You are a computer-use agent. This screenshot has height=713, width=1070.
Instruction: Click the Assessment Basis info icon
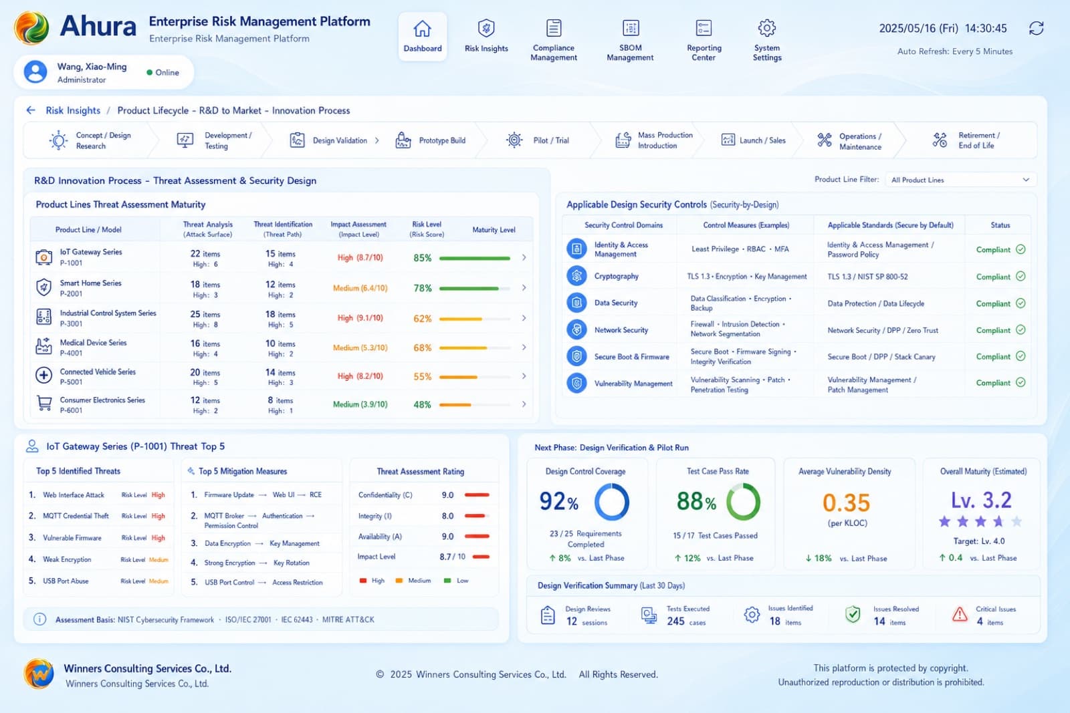click(x=40, y=619)
